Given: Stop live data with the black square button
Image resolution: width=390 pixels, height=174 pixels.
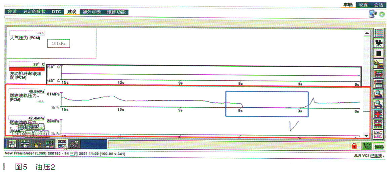Looking at the screenshot, I should tap(379, 53).
